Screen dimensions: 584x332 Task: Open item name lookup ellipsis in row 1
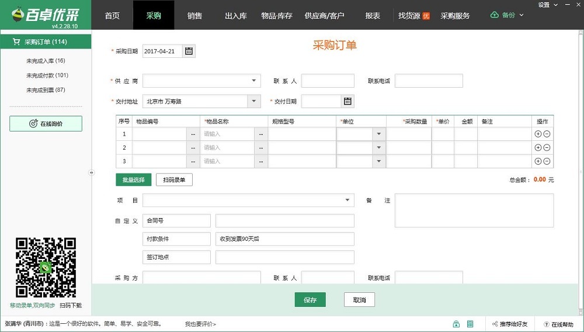(x=261, y=134)
